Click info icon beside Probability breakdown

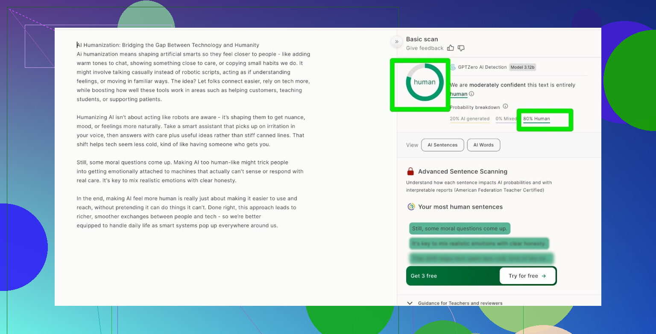click(x=505, y=106)
